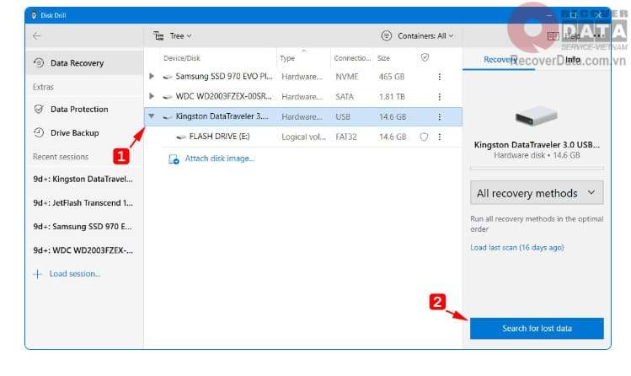Open more options for Samsung SSD 970 EVO
The image size is (631, 376).
440,77
